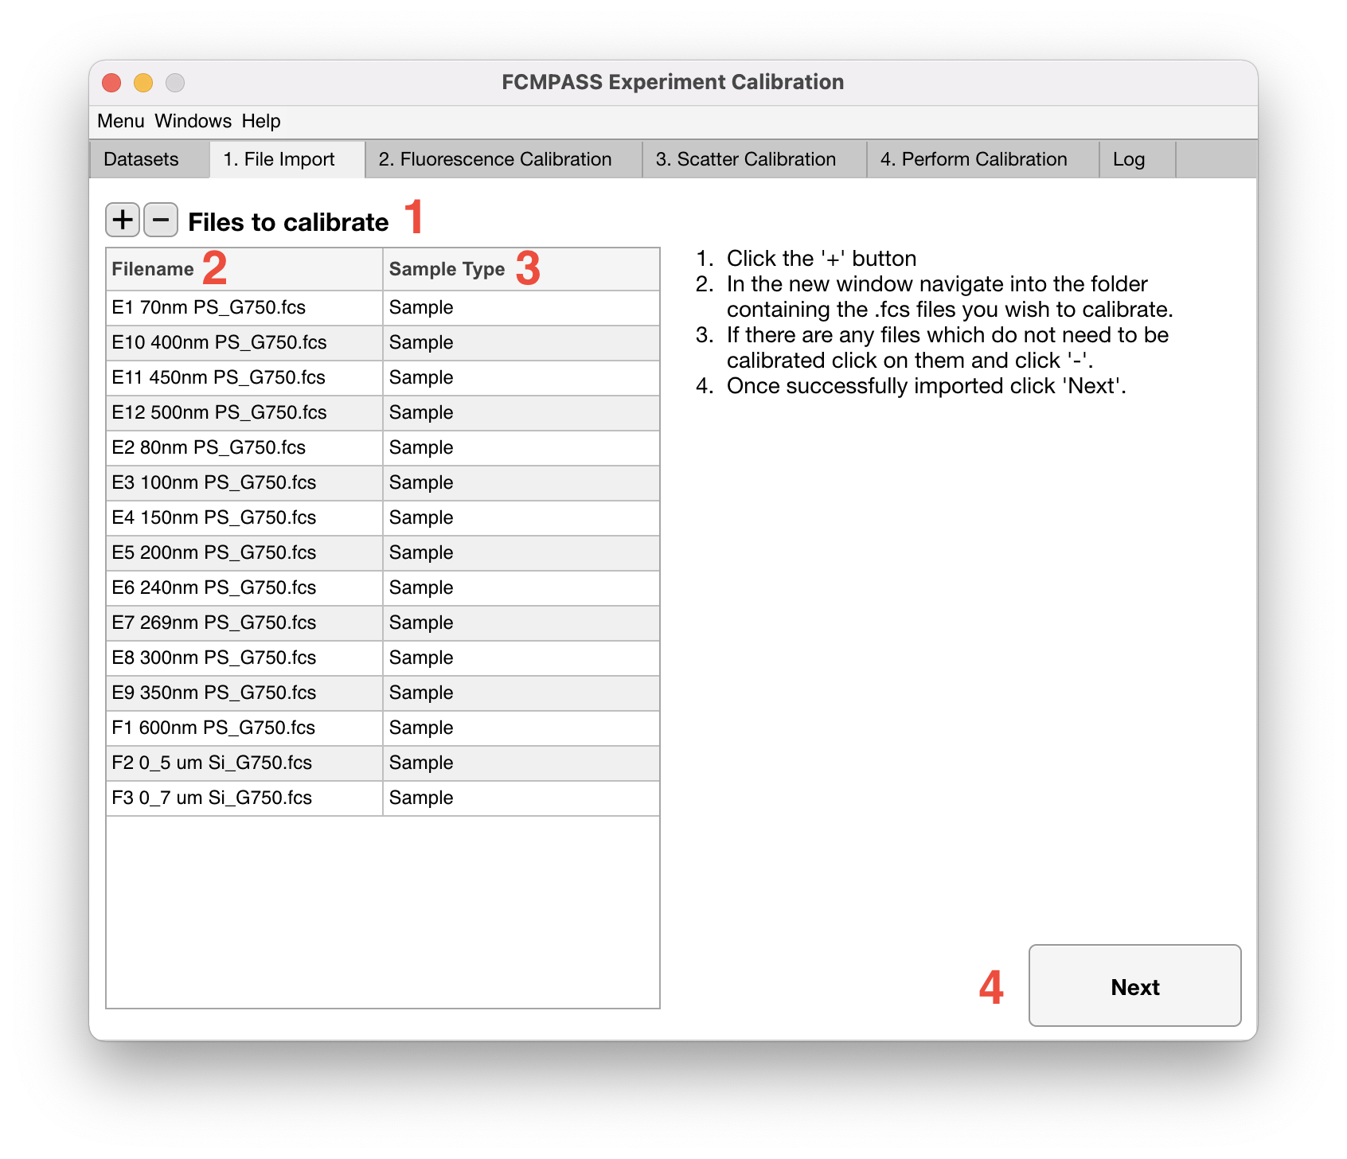Click Sample type cell for E2 80nm row
The image size is (1347, 1159).
(x=521, y=448)
